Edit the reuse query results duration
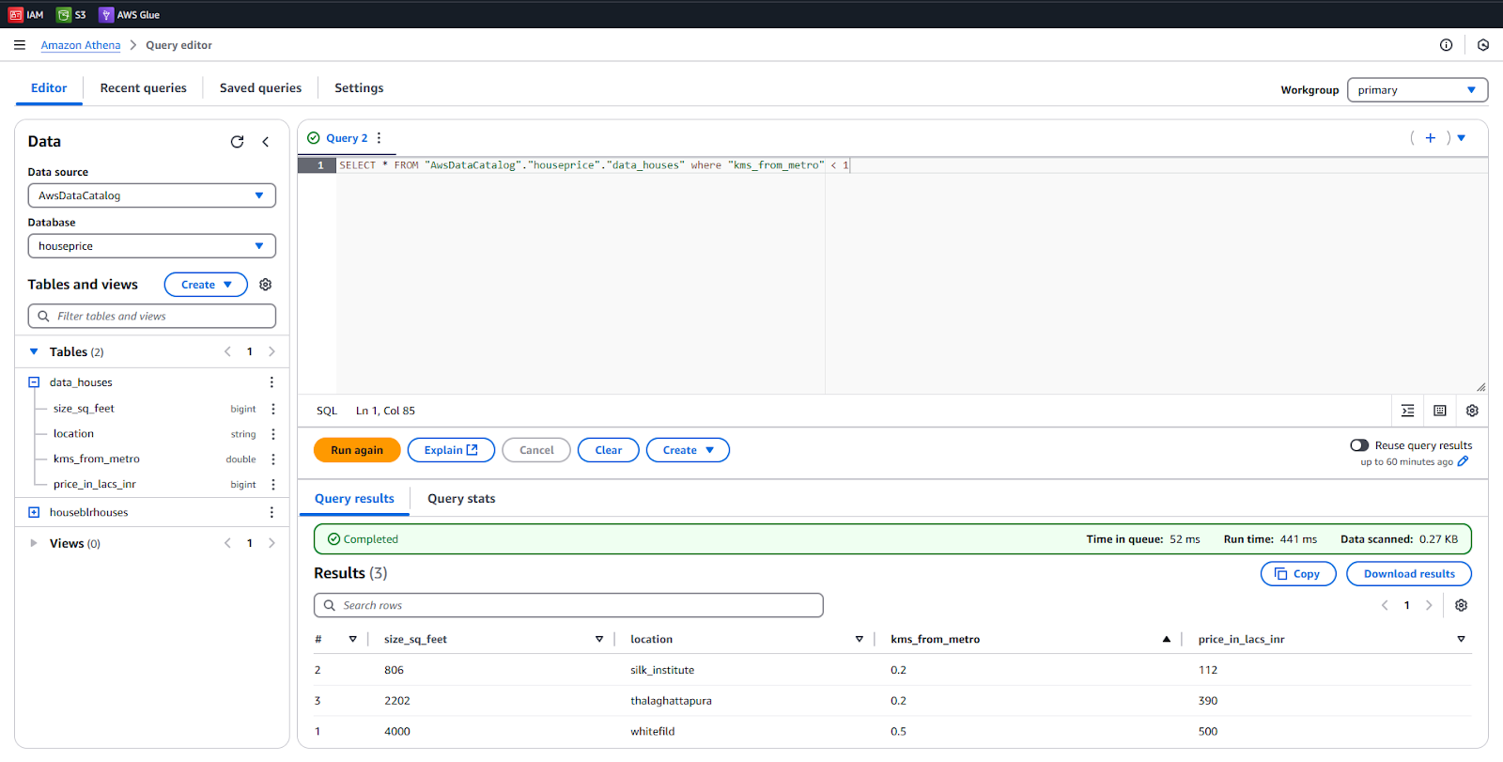This screenshot has width=1503, height=762. coord(1463,461)
